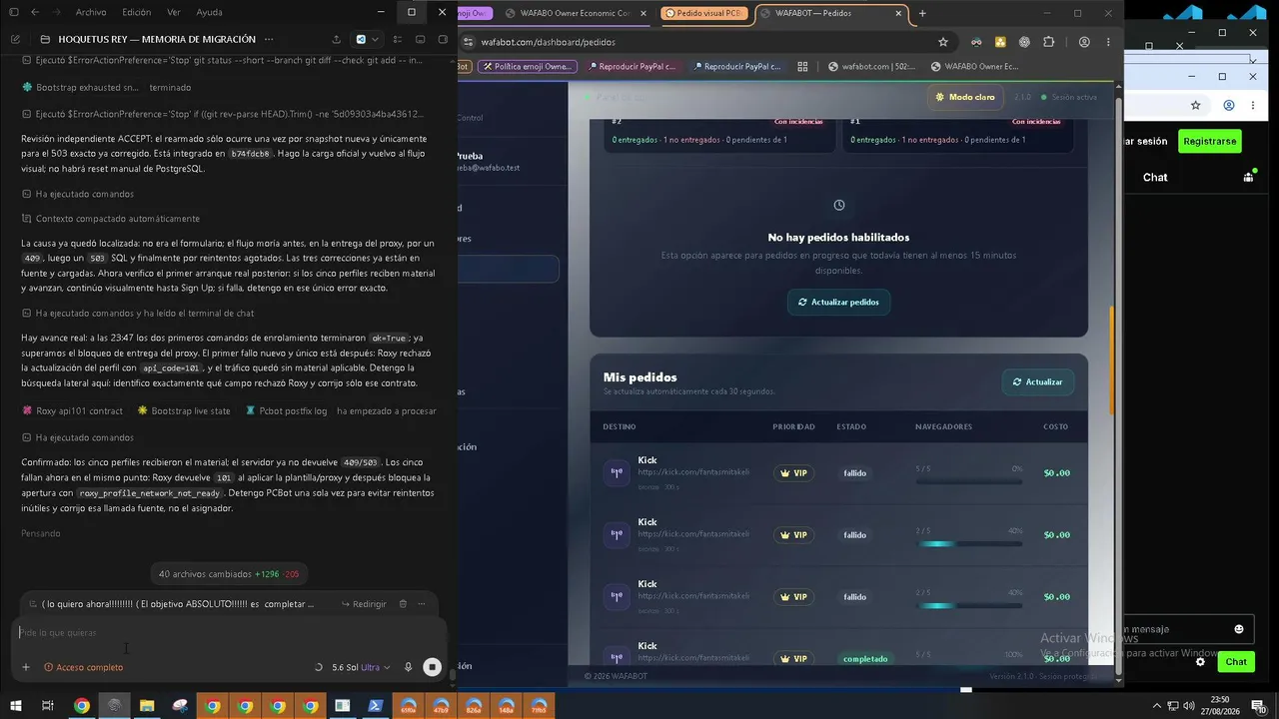This screenshot has width=1279, height=719.
Task: Expand the 'Contexto compactado automáticamente' entry
Action: pyautogui.click(x=110, y=219)
